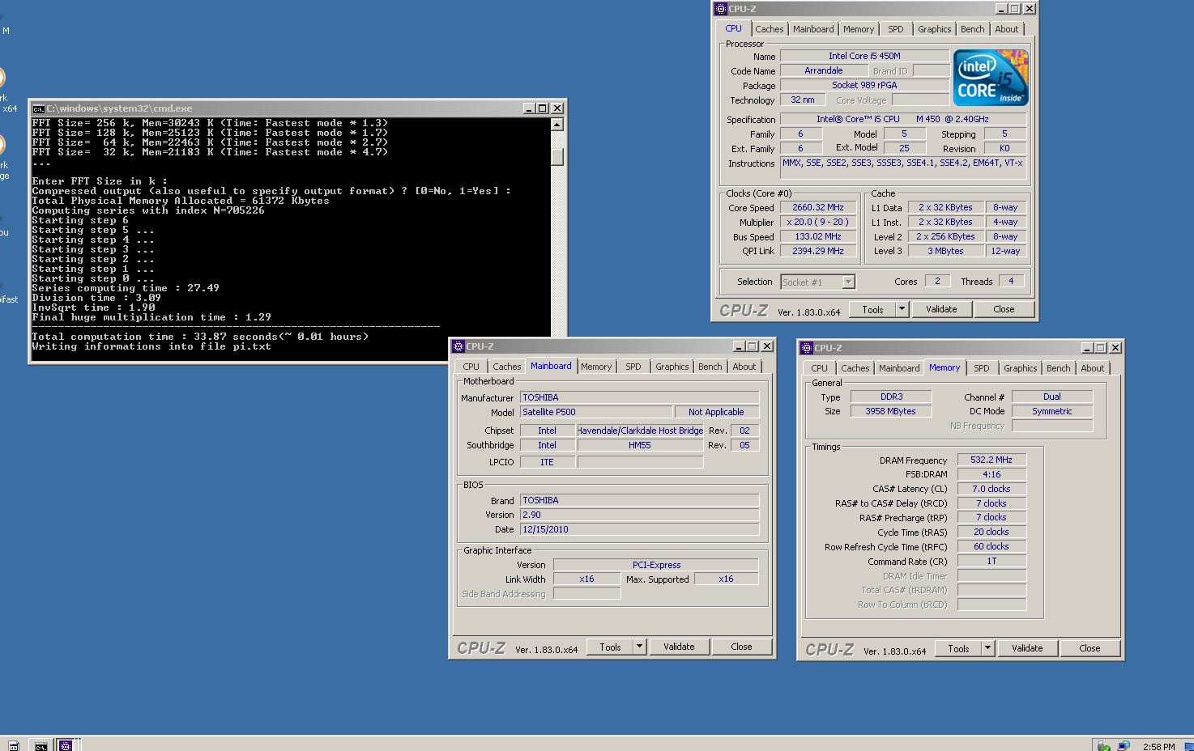
Task: Open Tools dropdown arrow in Mainboard window
Action: (639, 647)
